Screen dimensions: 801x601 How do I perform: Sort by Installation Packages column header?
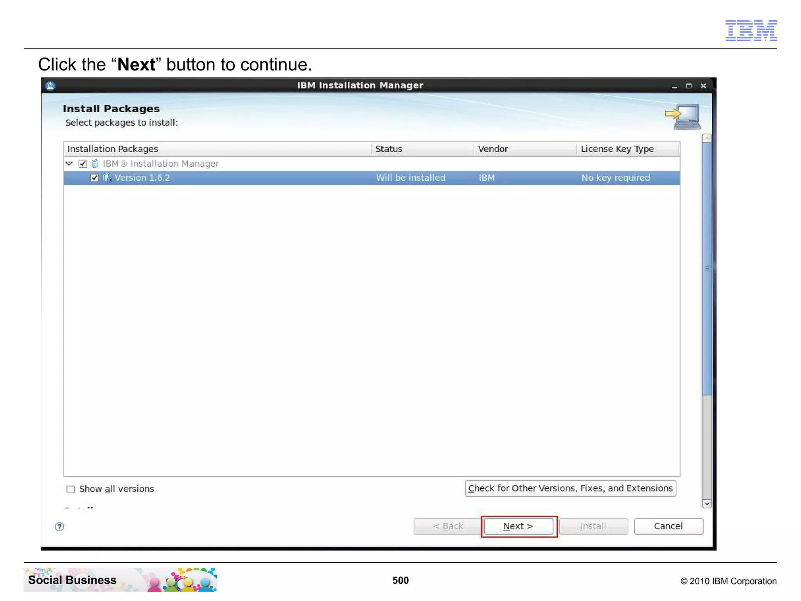point(217,149)
